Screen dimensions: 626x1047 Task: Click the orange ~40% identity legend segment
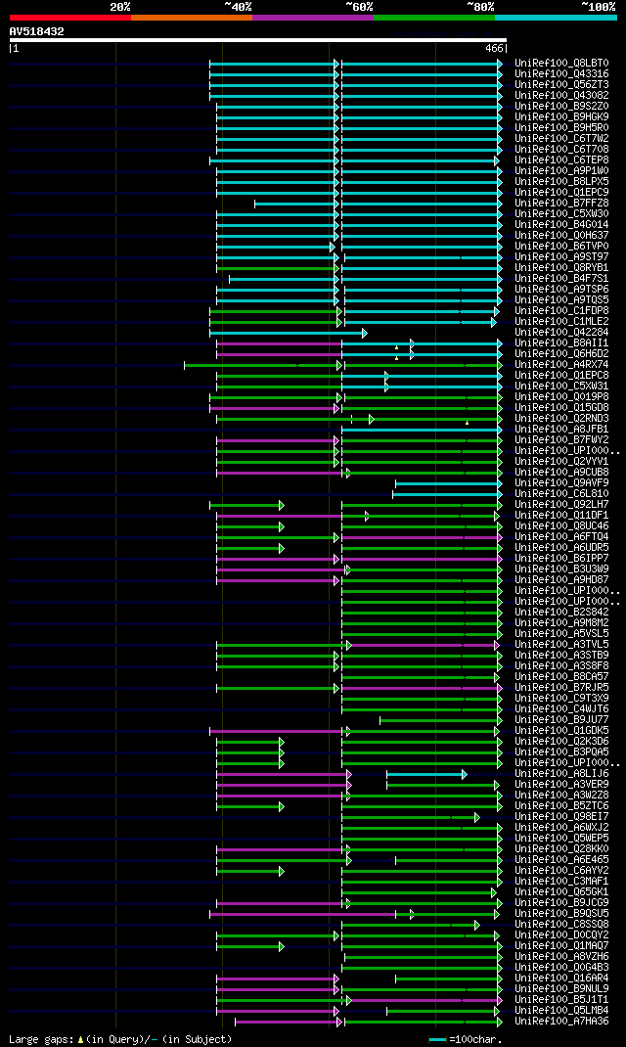[192, 17]
